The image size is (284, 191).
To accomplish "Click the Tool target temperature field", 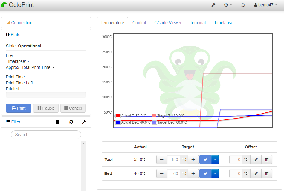I will (173, 159).
